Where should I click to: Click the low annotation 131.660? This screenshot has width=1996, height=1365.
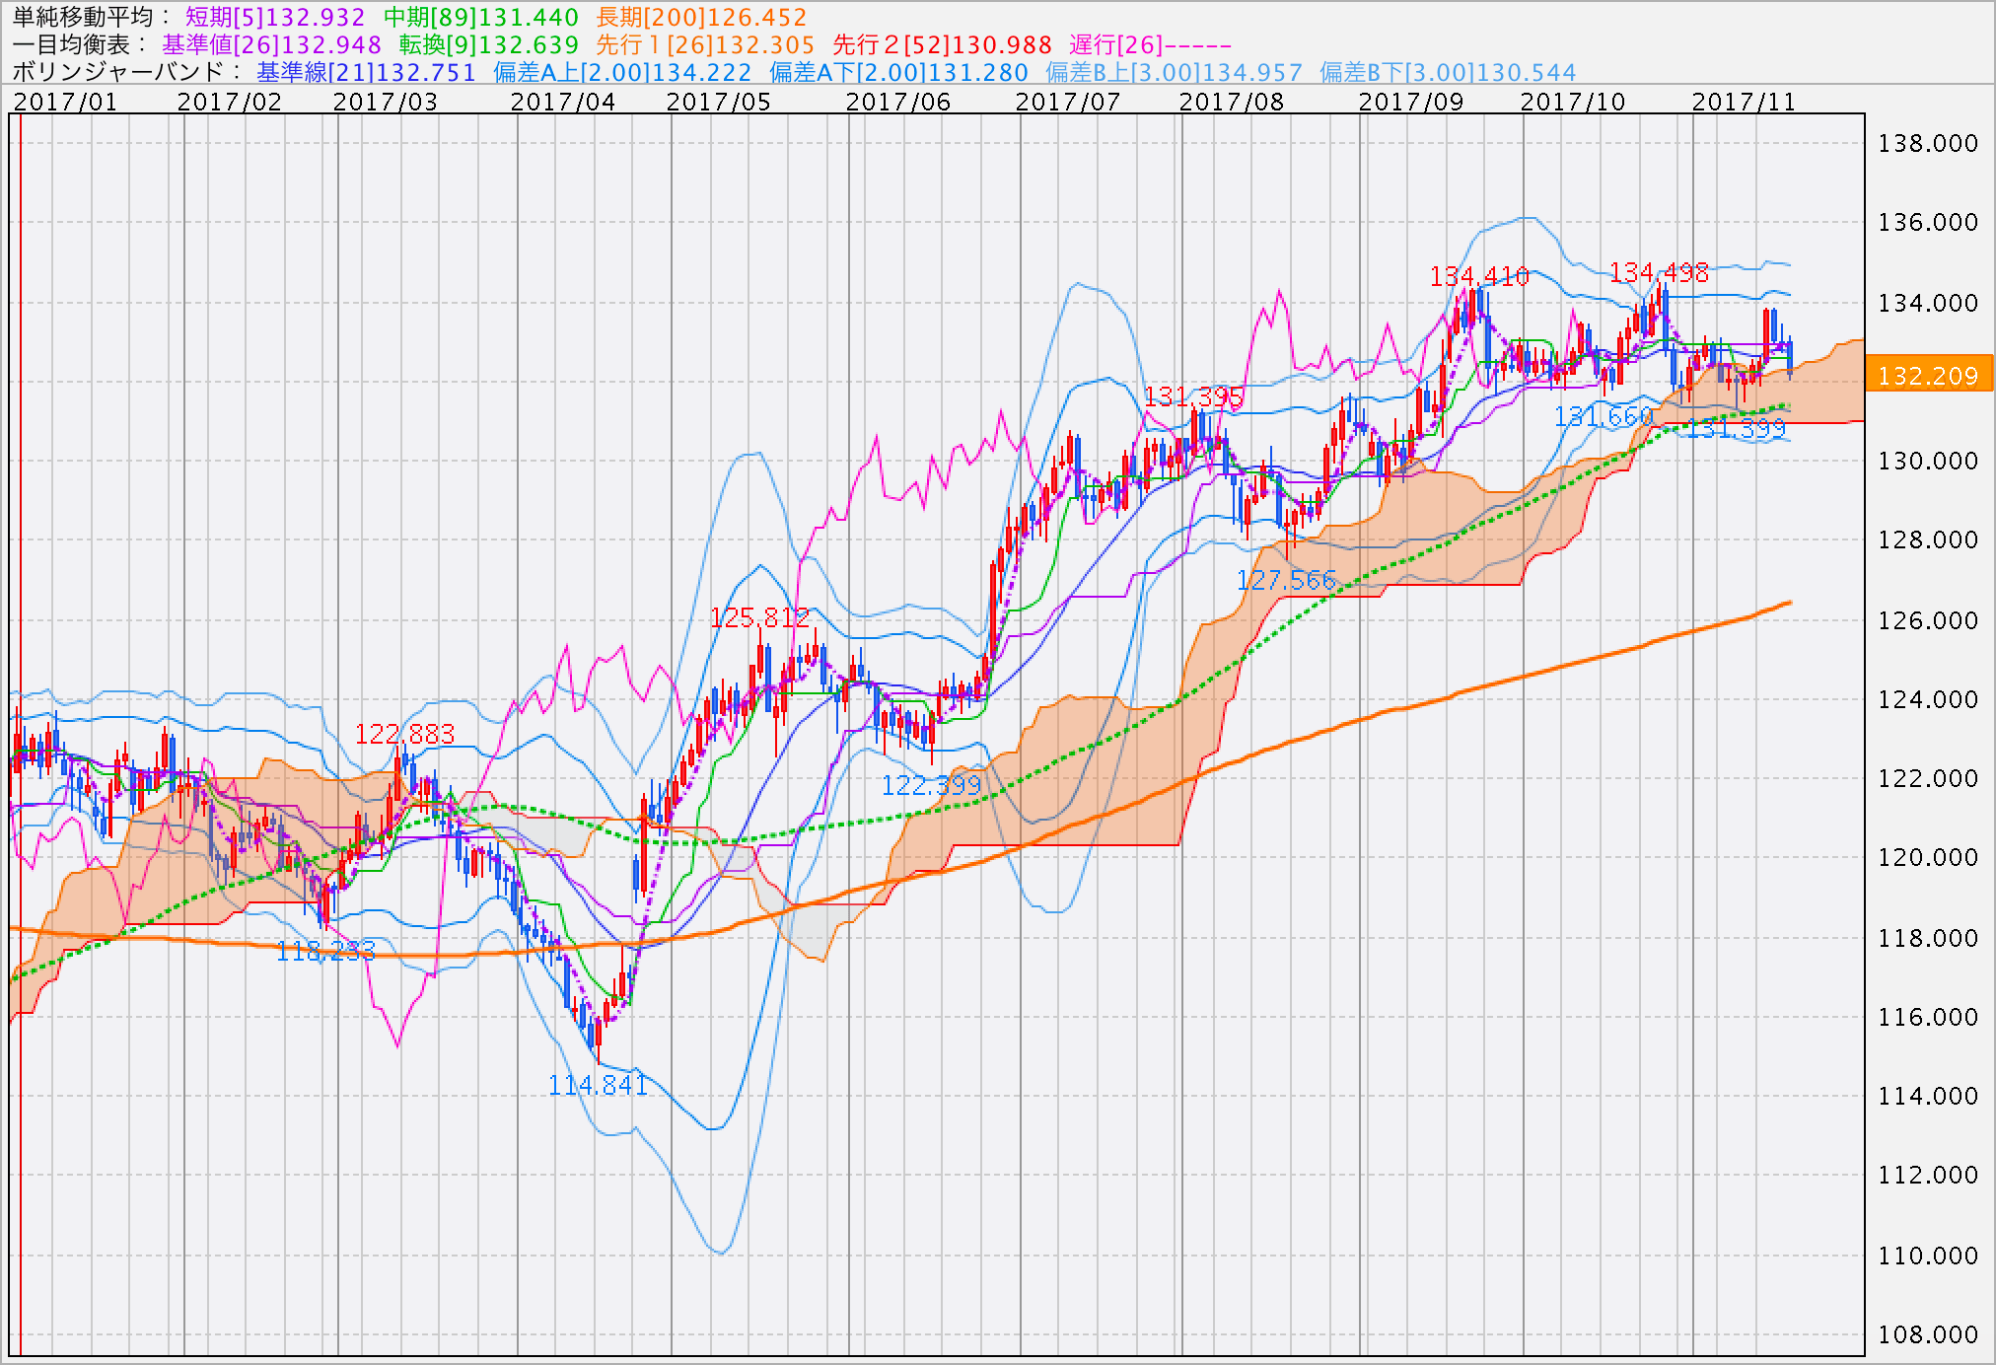(1604, 416)
